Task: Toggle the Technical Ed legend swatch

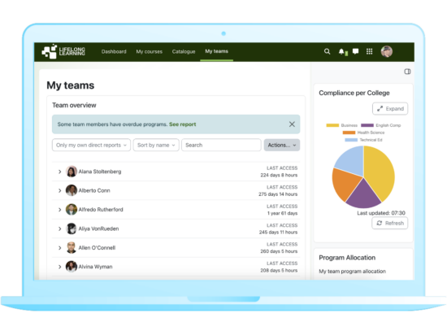Action: point(351,140)
